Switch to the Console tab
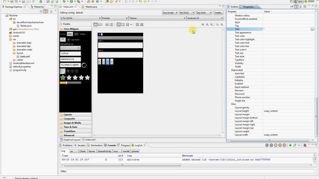 click(x=110, y=145)
